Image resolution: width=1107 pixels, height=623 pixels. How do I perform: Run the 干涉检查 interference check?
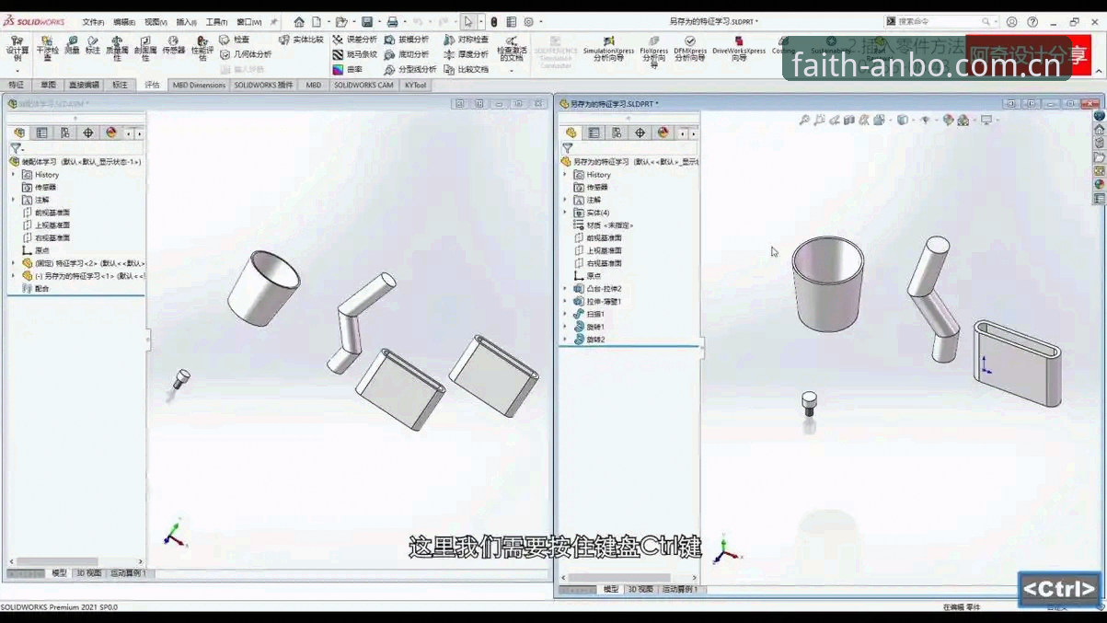(x=47, y=48)
